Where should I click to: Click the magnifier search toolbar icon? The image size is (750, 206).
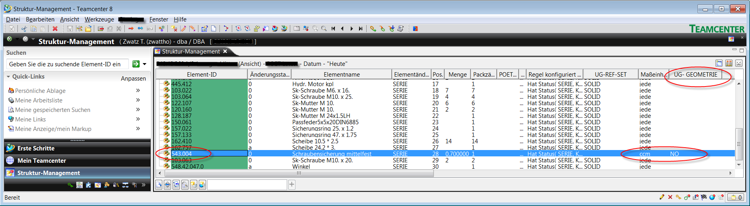(324, 29)
